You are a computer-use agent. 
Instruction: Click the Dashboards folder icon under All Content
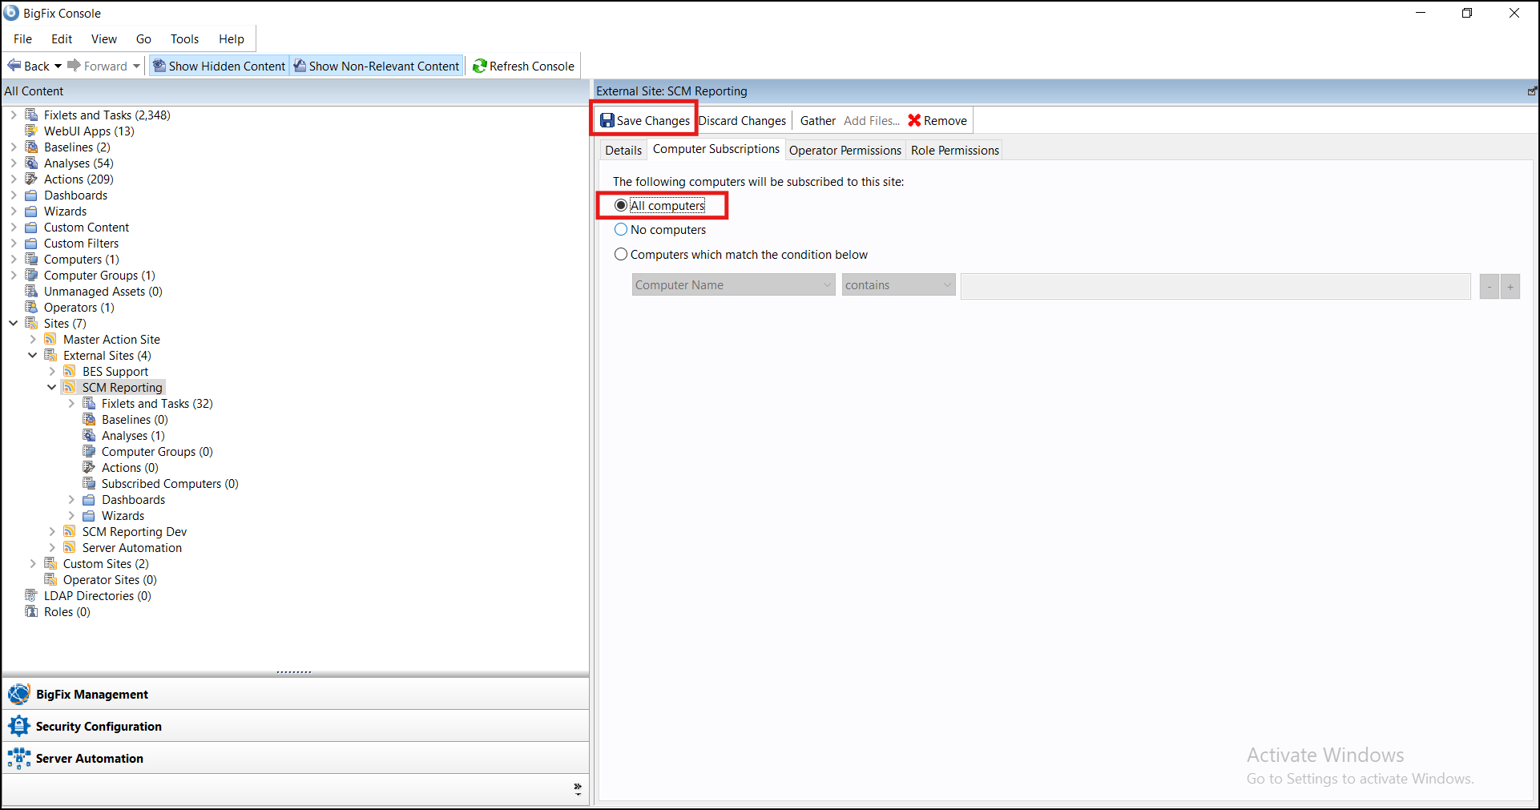point(31,195)
